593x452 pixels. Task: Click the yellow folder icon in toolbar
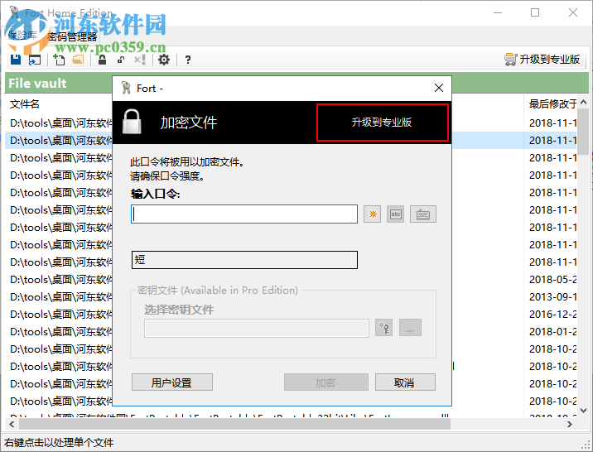pyautogui.click(x=79, y=60)
